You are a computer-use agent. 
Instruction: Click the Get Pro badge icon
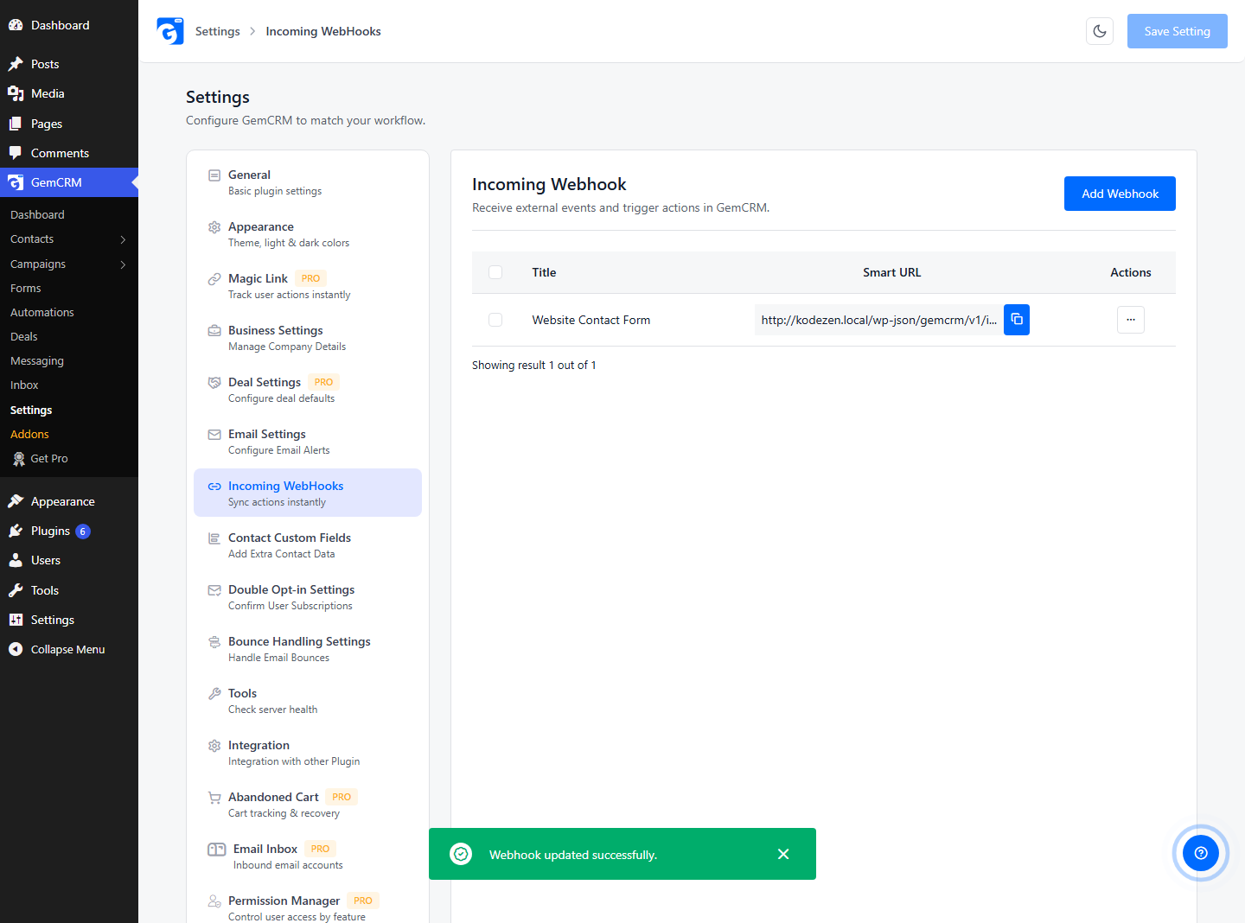pos(19,459)
